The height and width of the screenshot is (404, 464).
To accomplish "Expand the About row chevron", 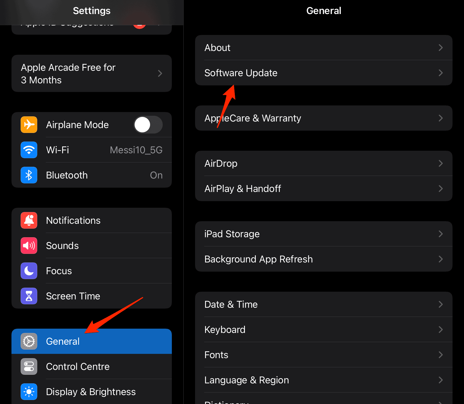I will pyautogui.click(x=440, y=48).
